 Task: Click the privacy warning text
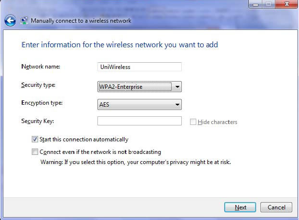click(136, 162)
